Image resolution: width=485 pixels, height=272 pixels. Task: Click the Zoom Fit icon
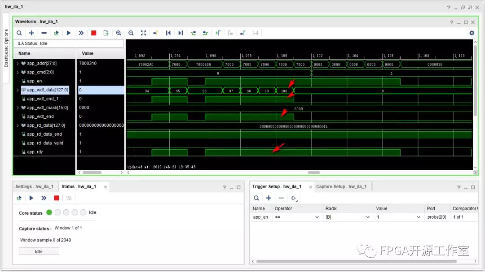(x=143, y=33)
